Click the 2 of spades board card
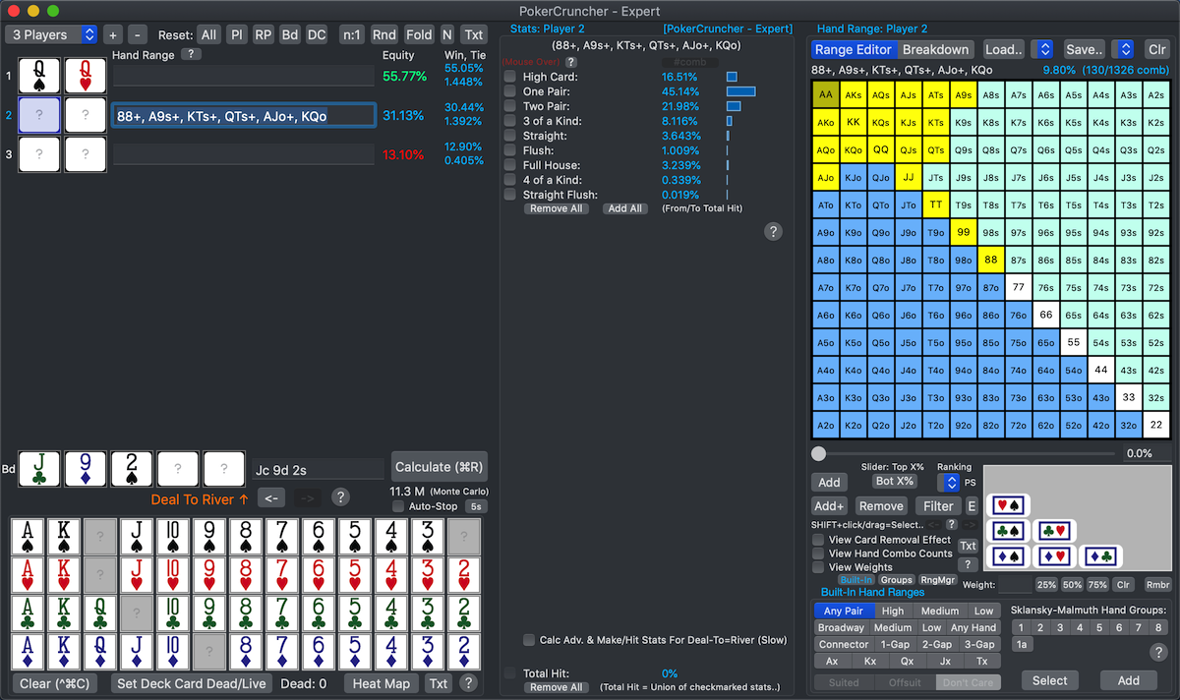This screenshot has width=1180, height=700. [x=132, y=469]
